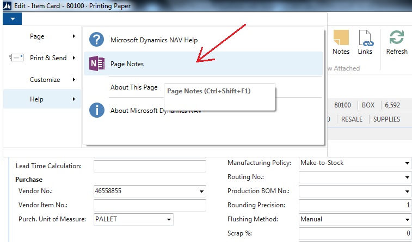
Task: Open the Flushing Method dropdown
Action: tap(407, 219)
